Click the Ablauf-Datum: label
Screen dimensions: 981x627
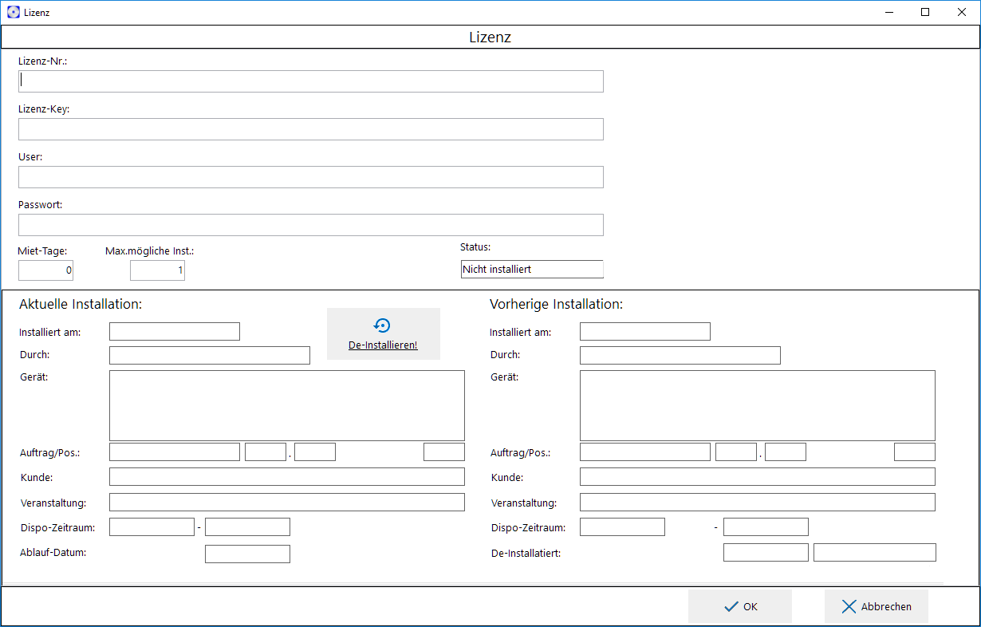(53, 552)
